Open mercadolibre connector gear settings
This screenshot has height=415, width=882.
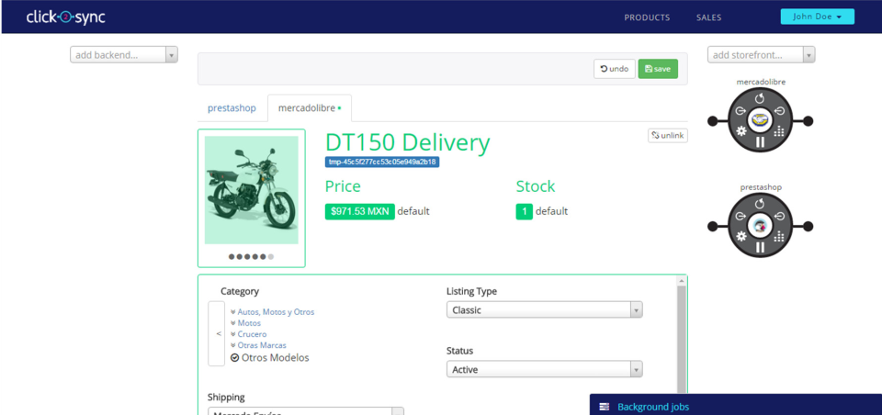pyautogui.click(x=741, y=131)
